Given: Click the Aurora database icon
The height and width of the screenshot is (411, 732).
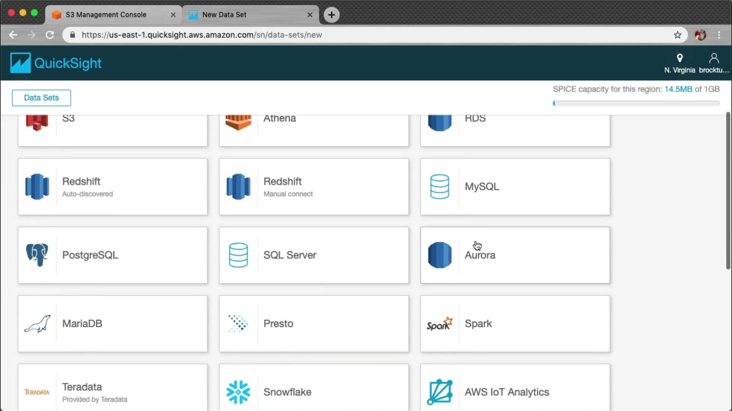Looking at the screenshot, I should coord(440,255).
